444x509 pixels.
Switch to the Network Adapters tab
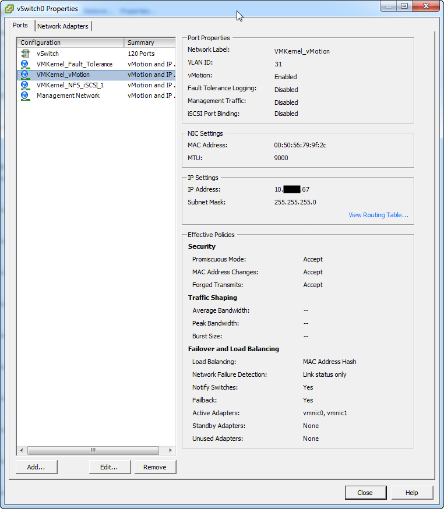coord(63,26)
